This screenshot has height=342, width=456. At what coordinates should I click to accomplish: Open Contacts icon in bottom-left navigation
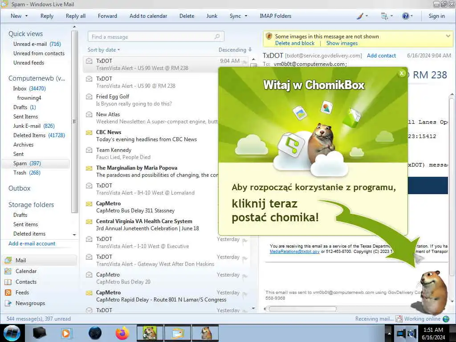(x=8, y=282)
